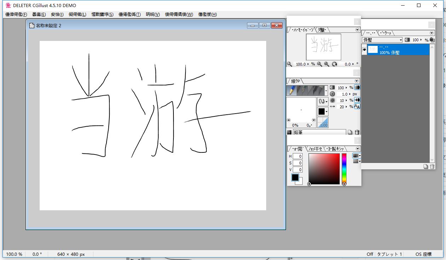Toggle pressure sensitivity icon next to 10%

(x=358, y=101)
